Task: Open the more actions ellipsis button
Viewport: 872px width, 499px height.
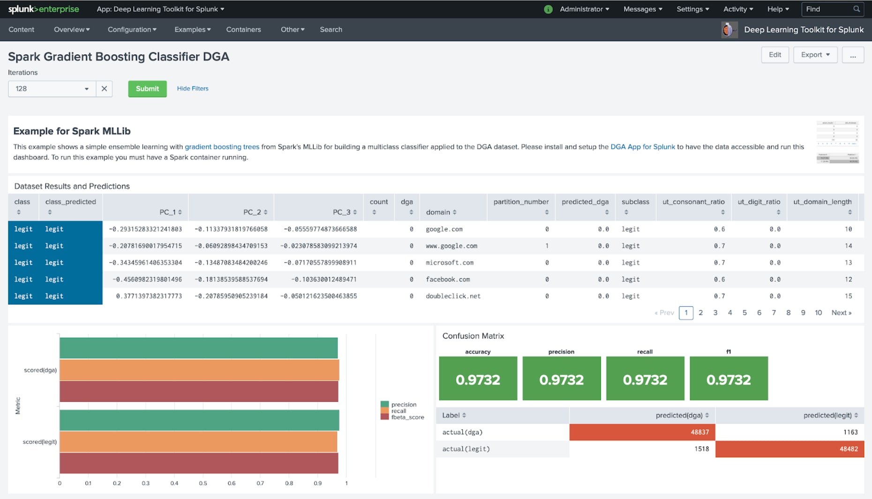Action: point(853,55)
